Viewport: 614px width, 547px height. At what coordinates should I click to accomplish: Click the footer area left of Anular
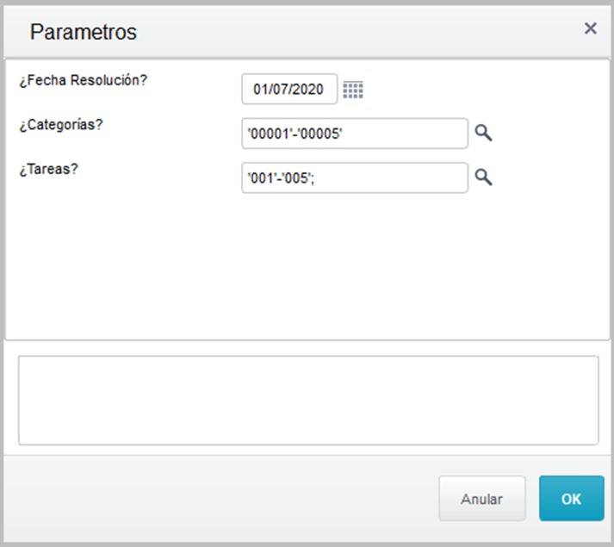215,499
